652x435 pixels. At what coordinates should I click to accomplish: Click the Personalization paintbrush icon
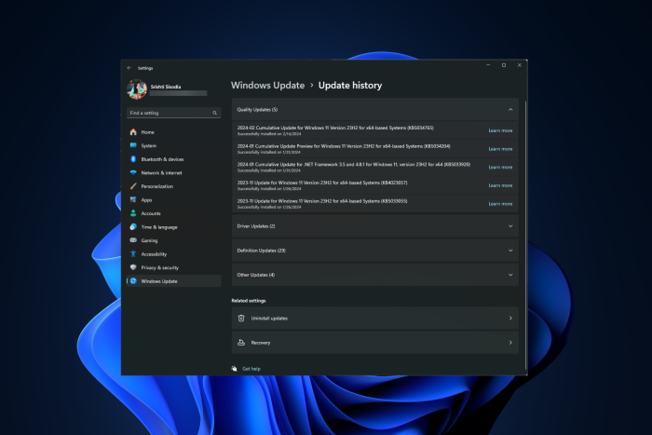click(x=133, y=186)
